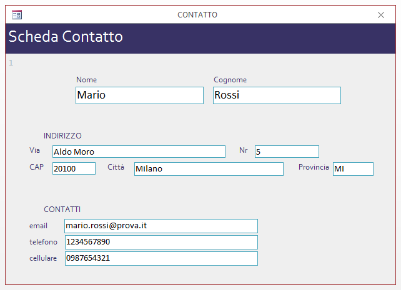Select the CAP field with 20100
Screen dimensions: 401x290
coord(74,168)
